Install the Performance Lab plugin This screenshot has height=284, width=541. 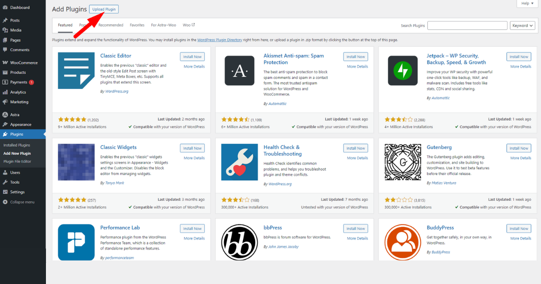pyautogui.click(x=193, y=229)
